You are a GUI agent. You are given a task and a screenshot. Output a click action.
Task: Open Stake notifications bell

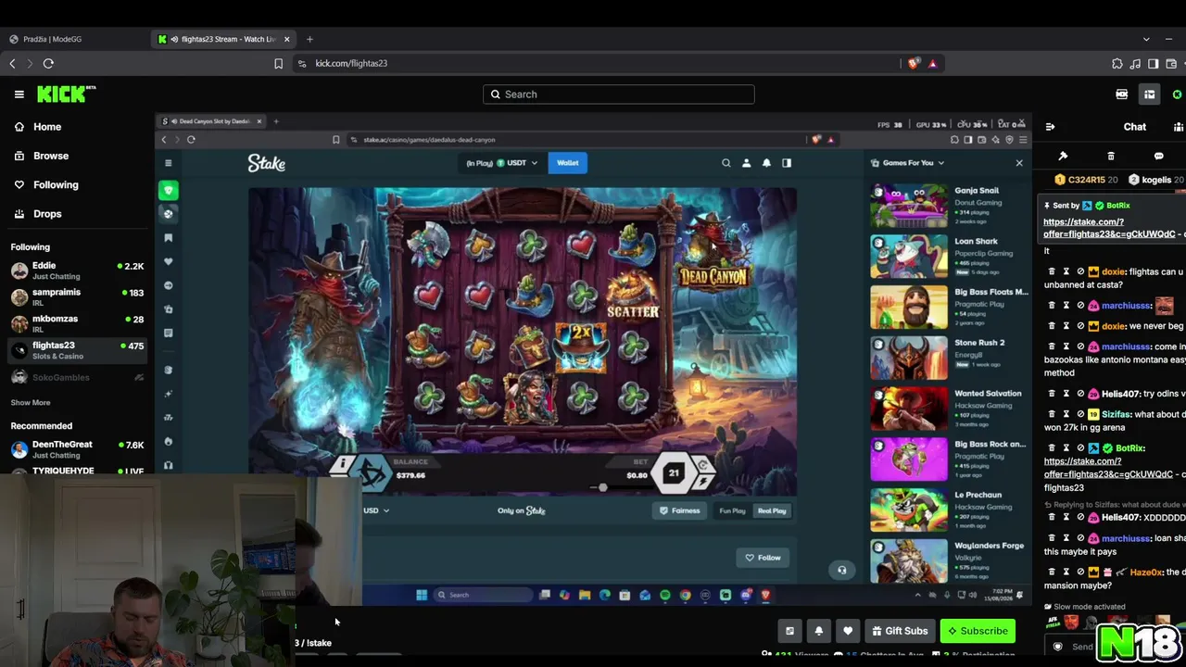coord(766,163)
